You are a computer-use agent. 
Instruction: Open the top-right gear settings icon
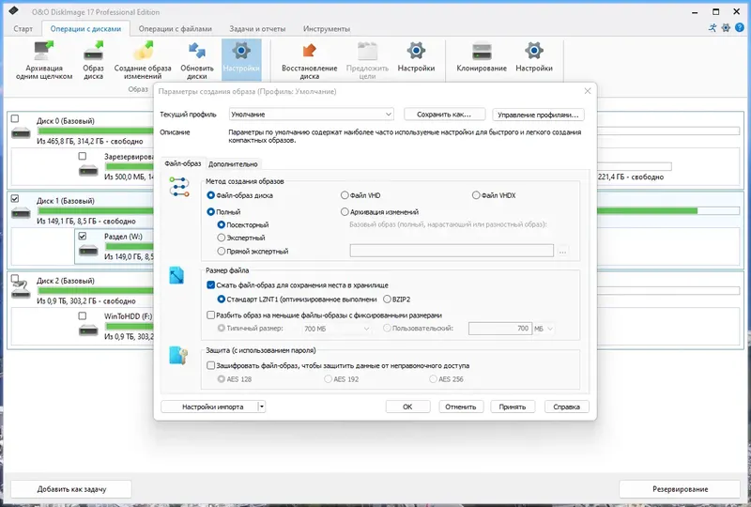726,28
